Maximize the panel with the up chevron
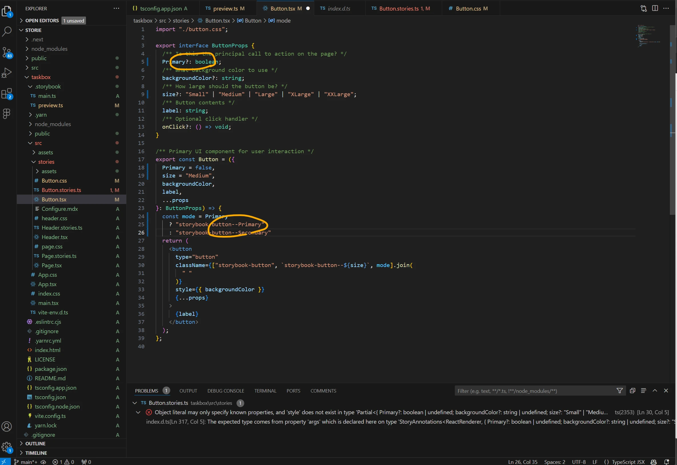 655,391
